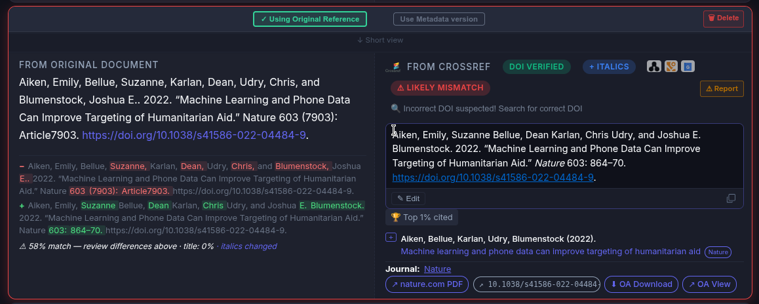
Task: Click the FROM ORIGINAL DOCUMENT heading
Action: coord(88,65)
